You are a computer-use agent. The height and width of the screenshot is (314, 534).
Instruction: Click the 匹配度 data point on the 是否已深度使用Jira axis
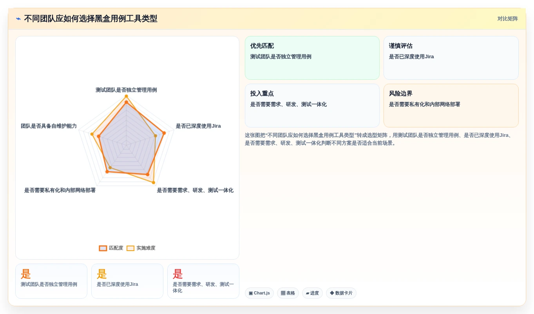click(x=164, y=133)
